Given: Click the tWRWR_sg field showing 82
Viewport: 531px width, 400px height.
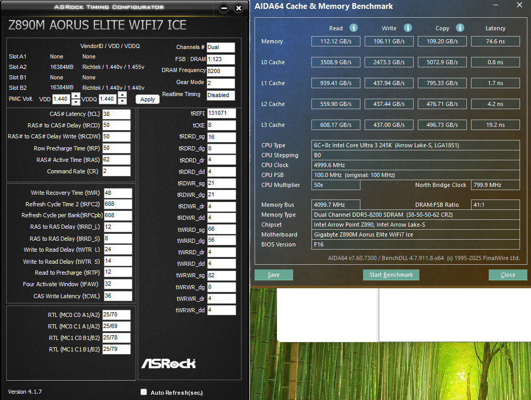Looking at the screenshot, I should (222, 276).
